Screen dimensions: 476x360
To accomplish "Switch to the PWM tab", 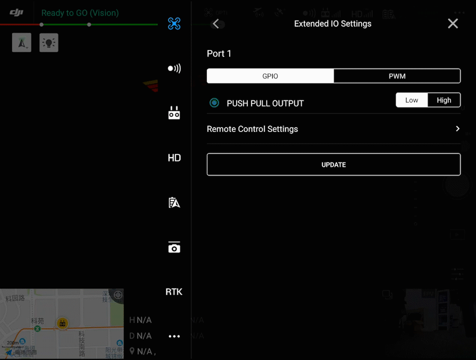I will click(x=397, y=76).
